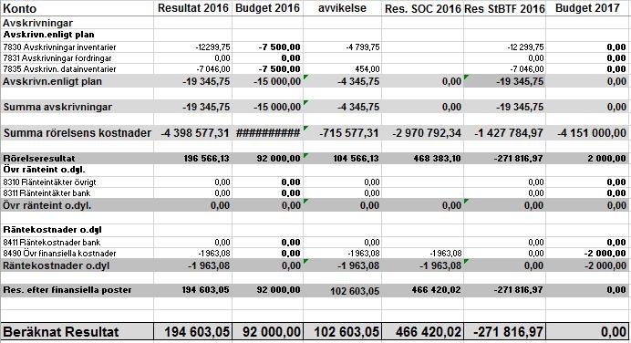Select Res StBTF value -12 299,75 for 7830
Screen dimensions: 631x343
point(525,47)
